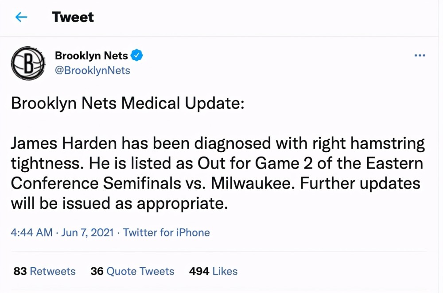Open the Brooklyn Nets display name
Image resolution: width=443 pixels, height=293 pixels.
91,56
